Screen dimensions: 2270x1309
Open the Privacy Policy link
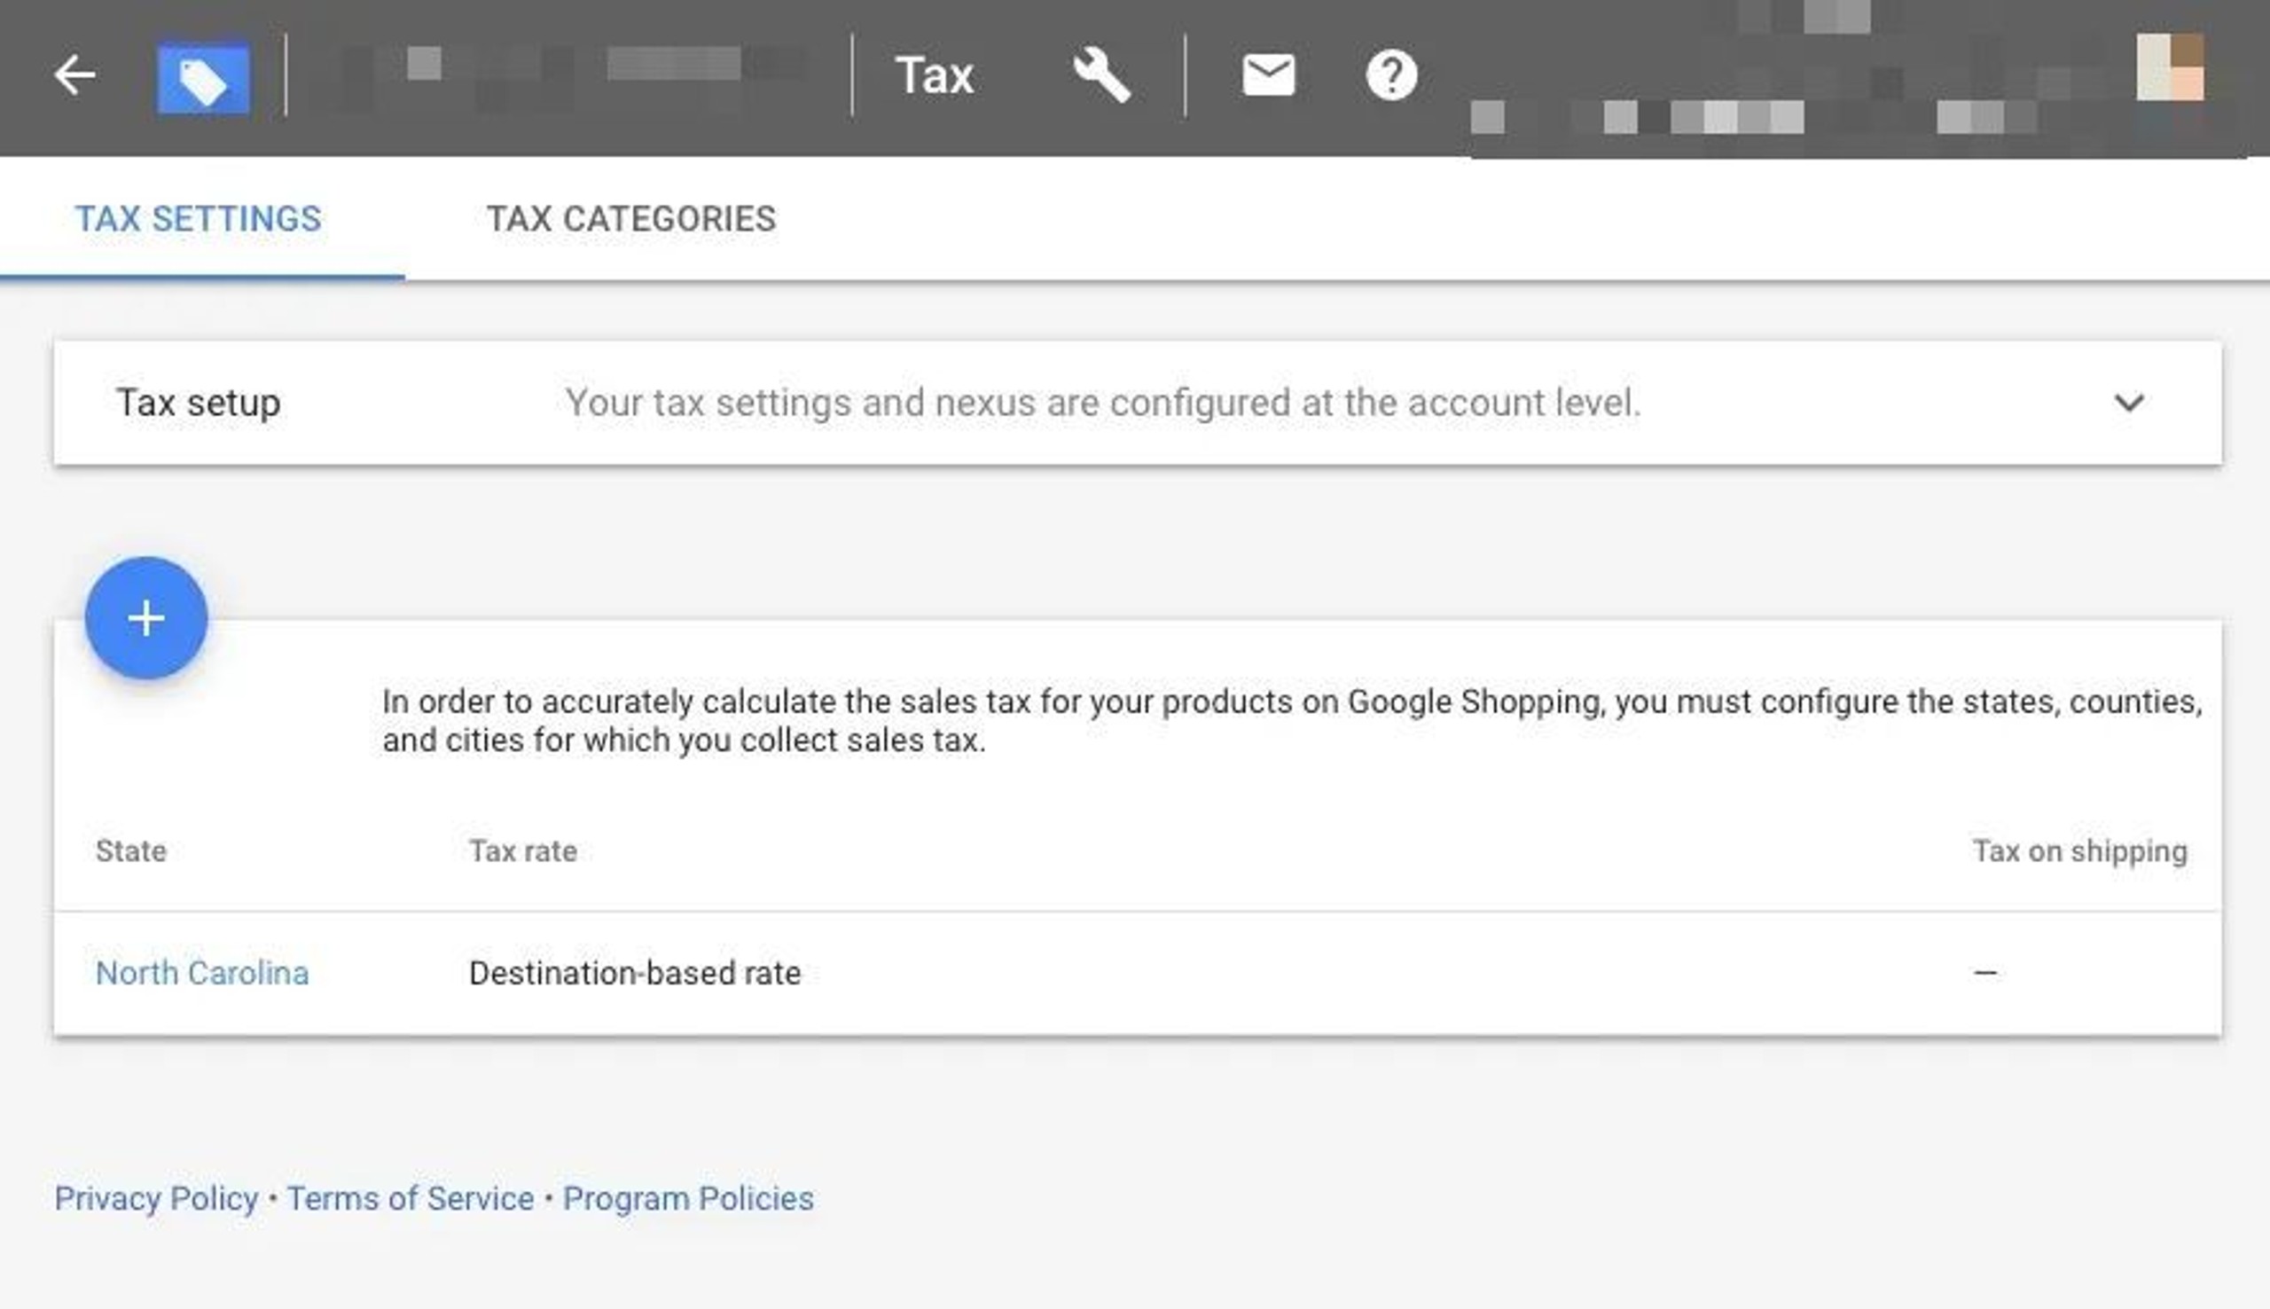tap(156, 1198)
